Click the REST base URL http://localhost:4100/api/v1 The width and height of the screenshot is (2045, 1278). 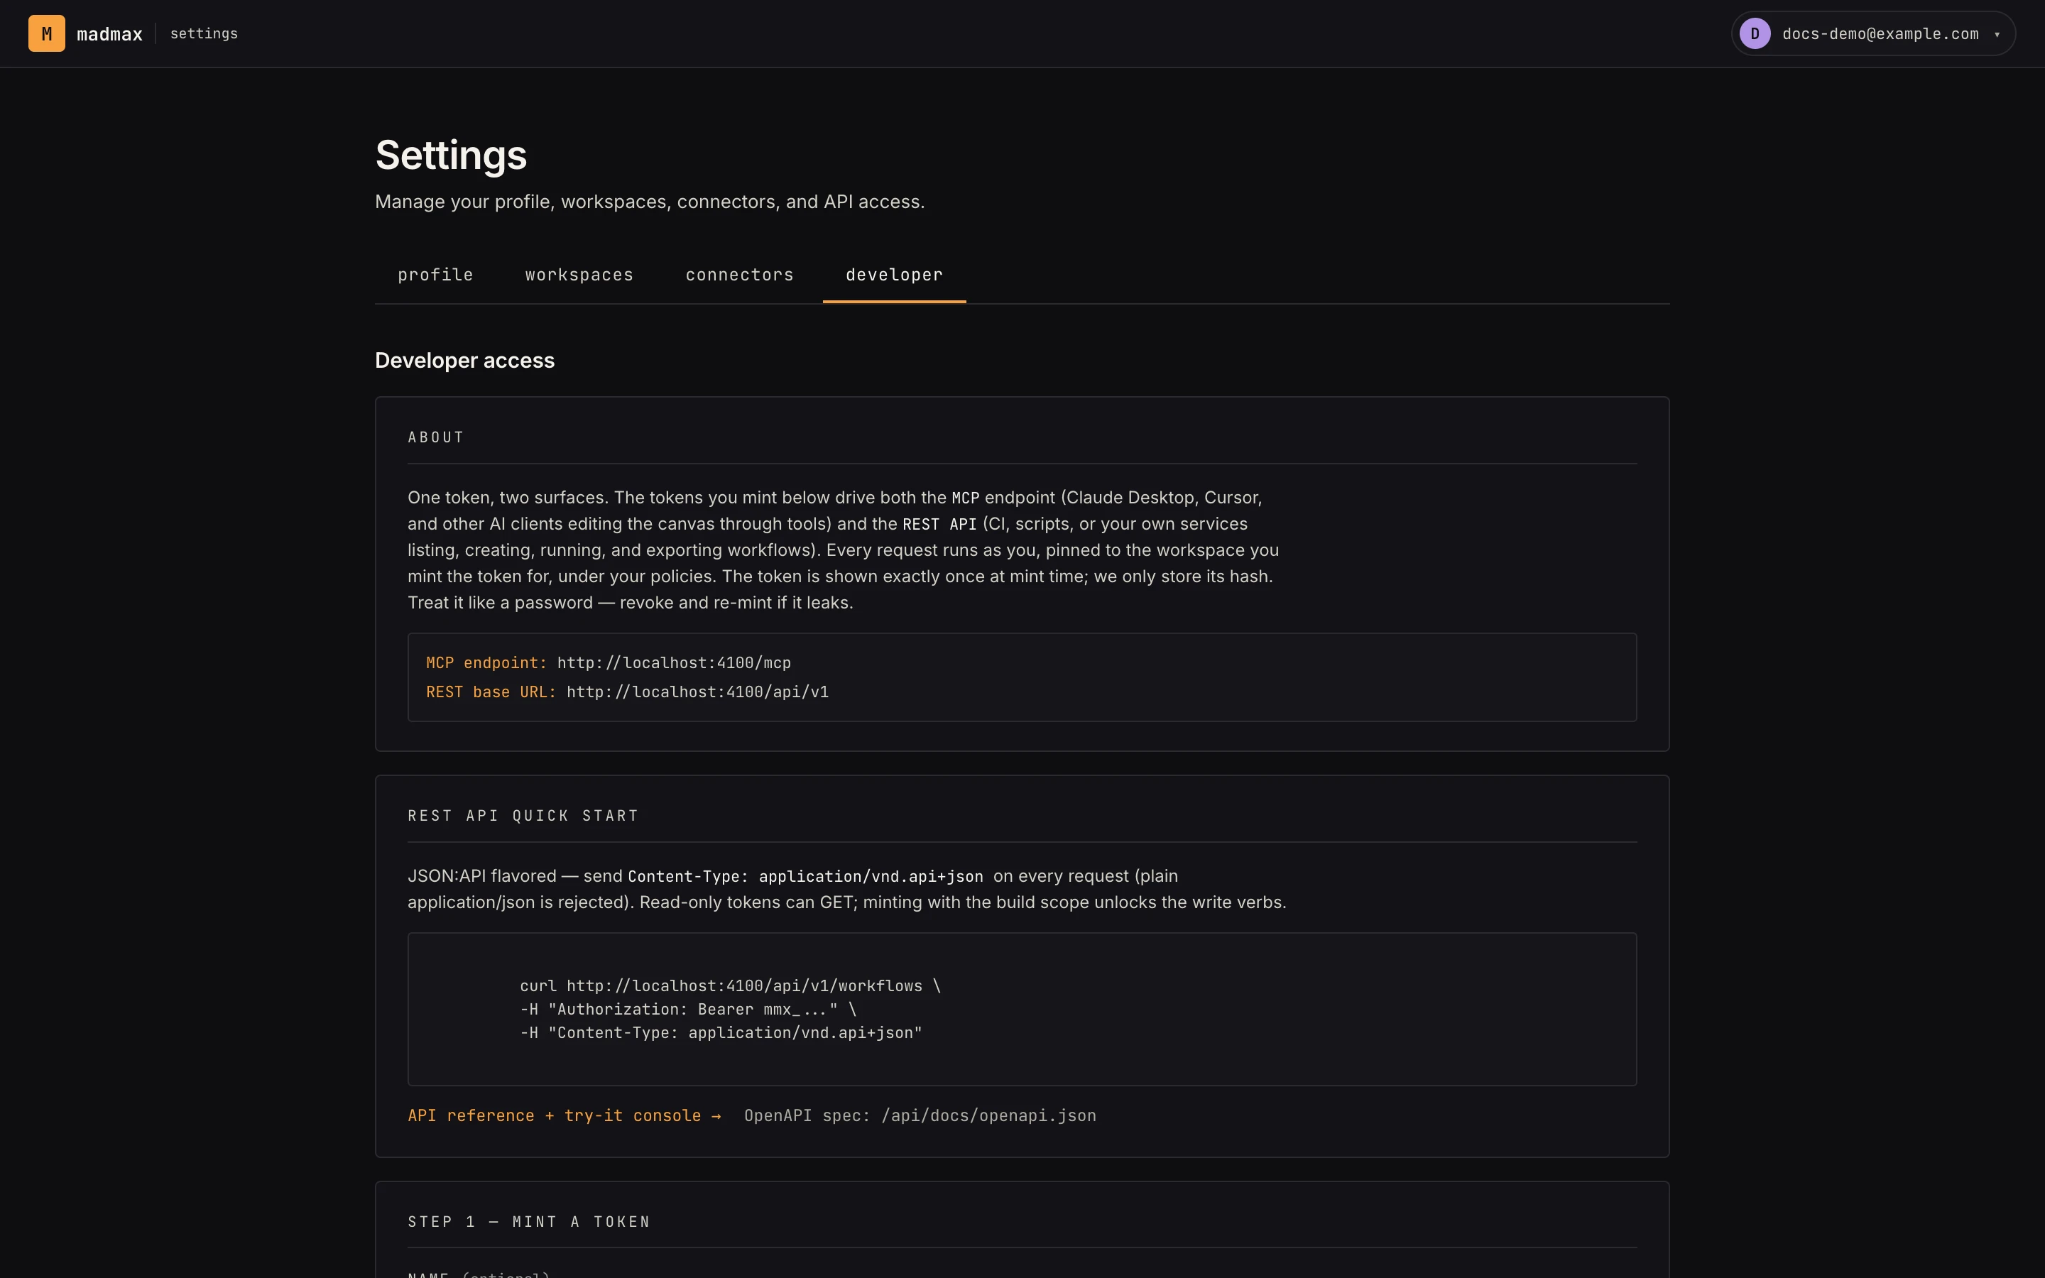pyautogui.click(x=697, y=692)
